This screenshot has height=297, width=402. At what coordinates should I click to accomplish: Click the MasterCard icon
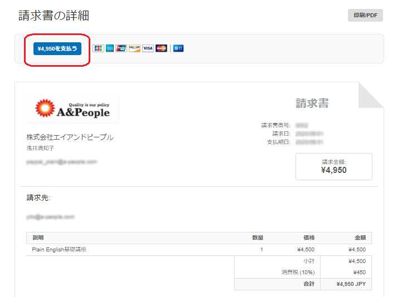coord(161,48)
